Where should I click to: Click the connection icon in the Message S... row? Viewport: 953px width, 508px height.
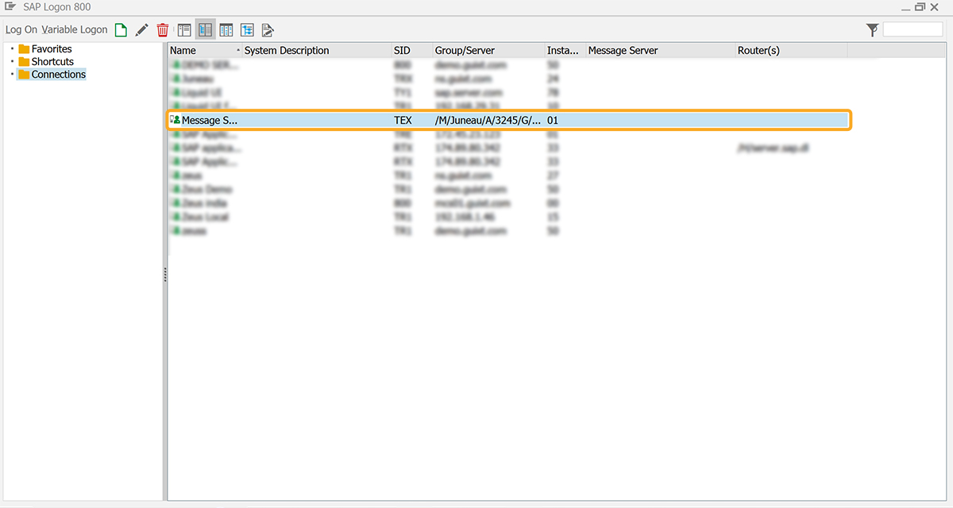click(x=175, y=120)
